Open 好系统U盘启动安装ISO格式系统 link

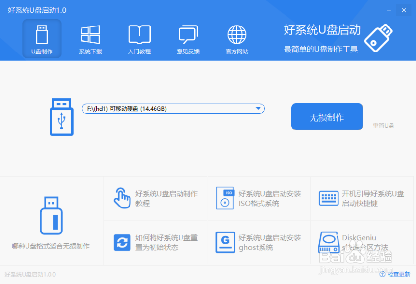pyautogui.click(x=269, y=198)
